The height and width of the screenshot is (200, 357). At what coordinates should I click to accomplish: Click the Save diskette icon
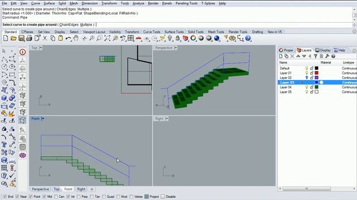pyautogui.click(x=21, y=38)
